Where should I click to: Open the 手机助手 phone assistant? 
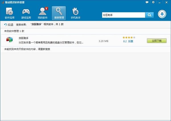(76, 13)
